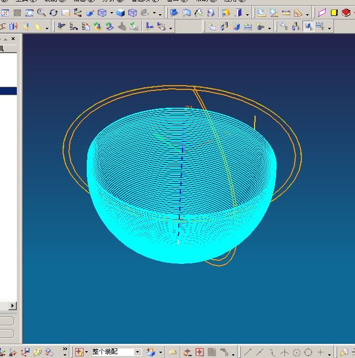Click the Gouge check icon
355x358 pixels.
[x=110, y=26]
